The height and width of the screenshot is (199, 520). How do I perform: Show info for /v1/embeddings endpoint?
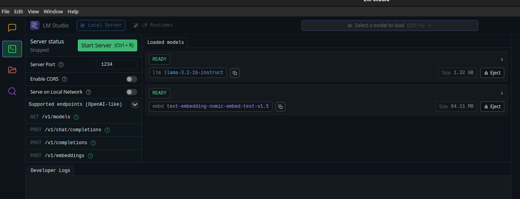(90, 156)
